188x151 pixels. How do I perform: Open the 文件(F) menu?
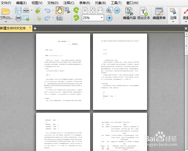(x=6, y=3)
